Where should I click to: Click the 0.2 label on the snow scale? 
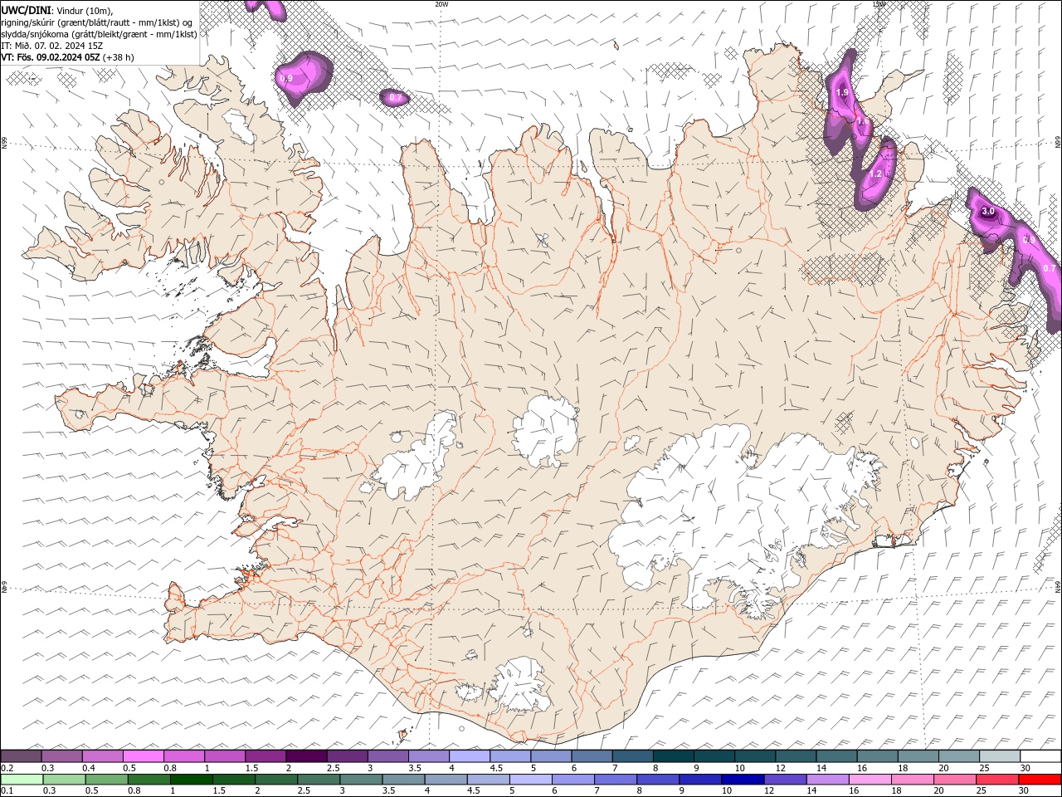7,768
